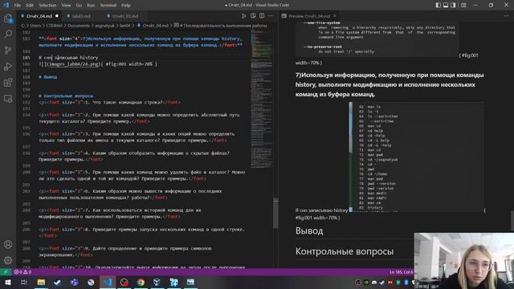Toggle primary sidebar layout icon

(x=439, y=5)
